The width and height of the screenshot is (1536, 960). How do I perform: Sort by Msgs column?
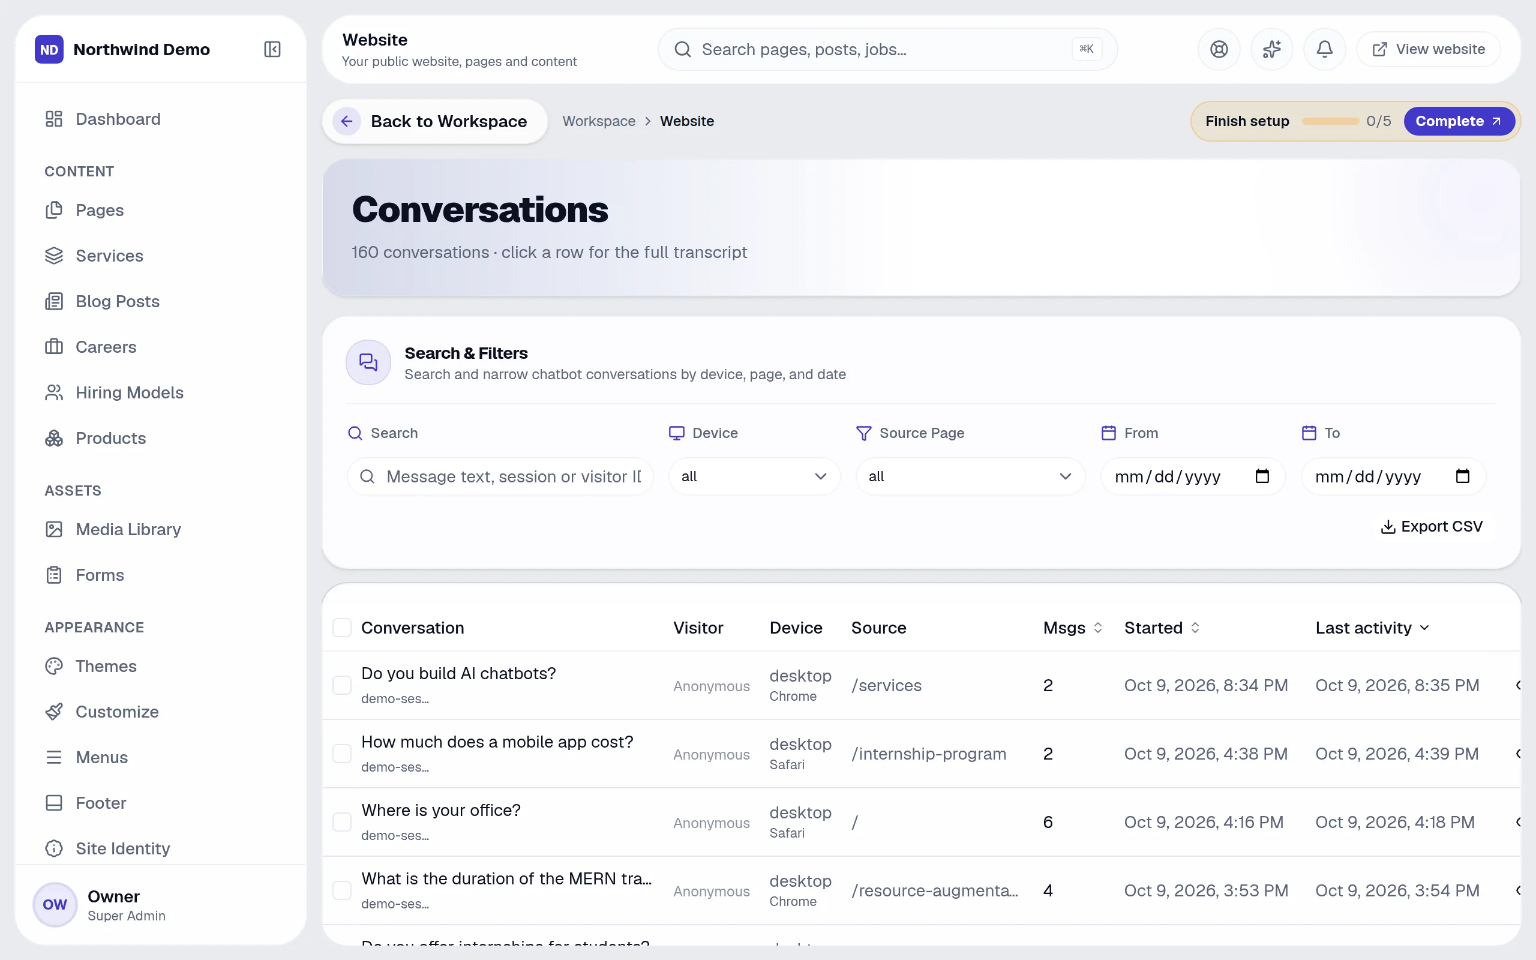pos(1073,628)
